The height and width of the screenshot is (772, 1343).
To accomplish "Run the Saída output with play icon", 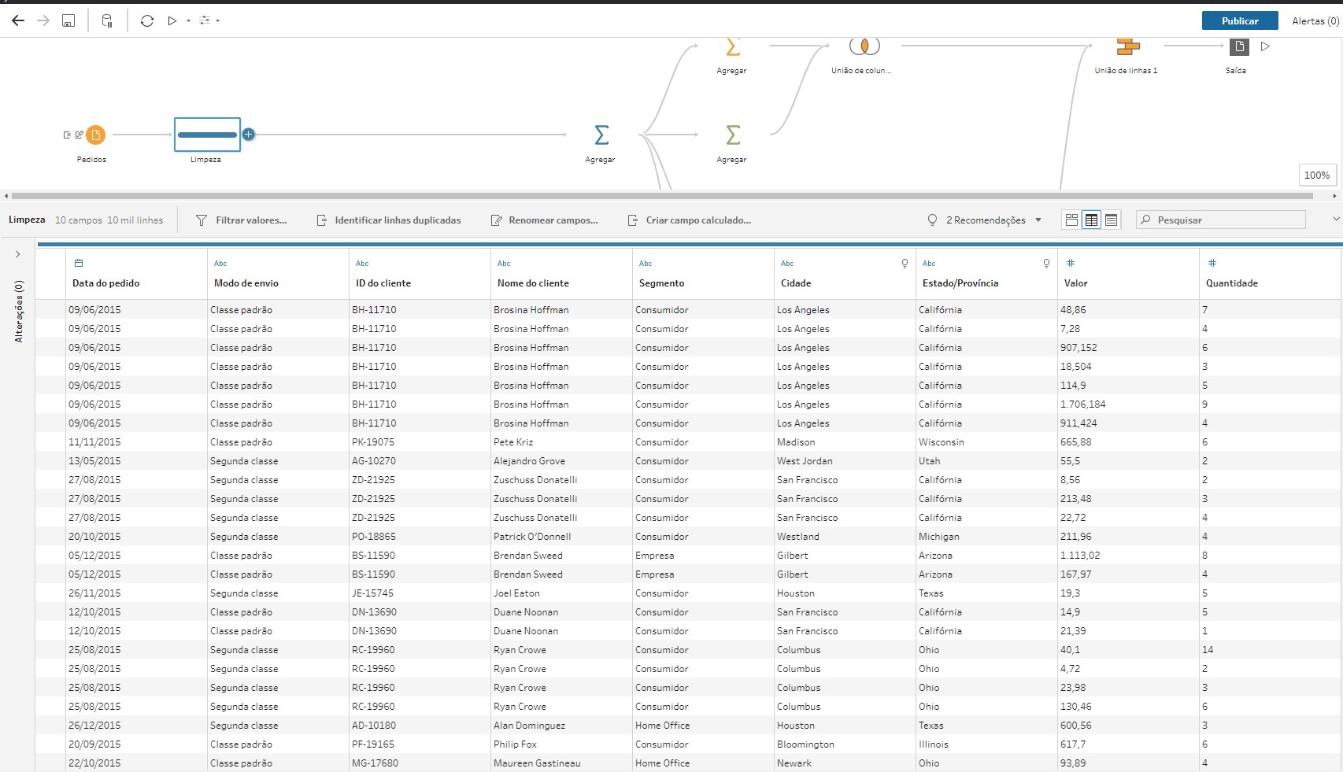I will pyautogui.click(x=1265, y=47).
